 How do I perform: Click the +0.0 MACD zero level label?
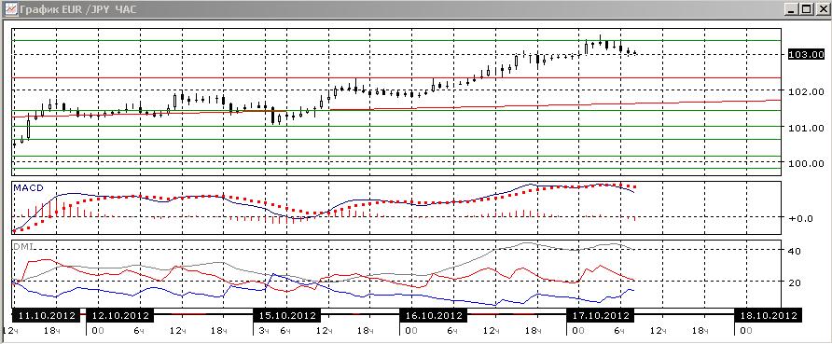point(802,218)
